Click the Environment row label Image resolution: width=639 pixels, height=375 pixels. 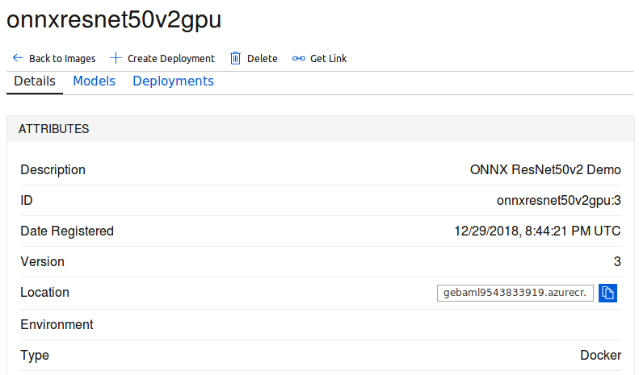[x=57, y=325]
